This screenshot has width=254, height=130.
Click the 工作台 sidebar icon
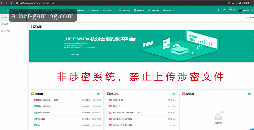pos(2,31)
